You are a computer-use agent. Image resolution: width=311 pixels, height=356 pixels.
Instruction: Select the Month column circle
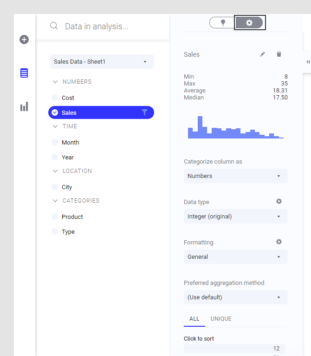55,142
